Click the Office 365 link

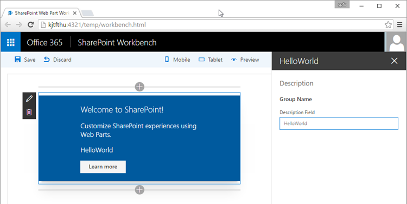(x=44, y=42)
